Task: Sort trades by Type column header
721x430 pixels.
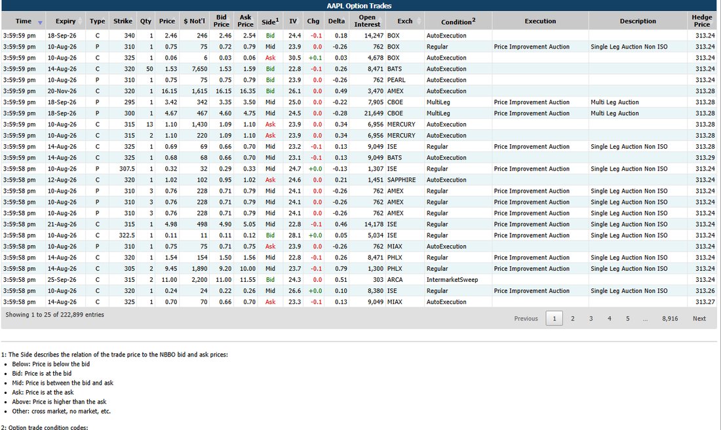Action: coord(97,21)
